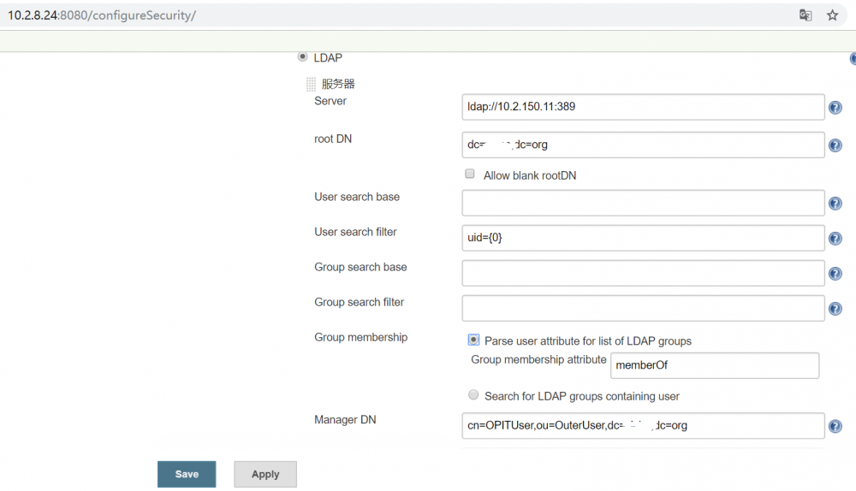Focus the root DN input field

(643, 145)
